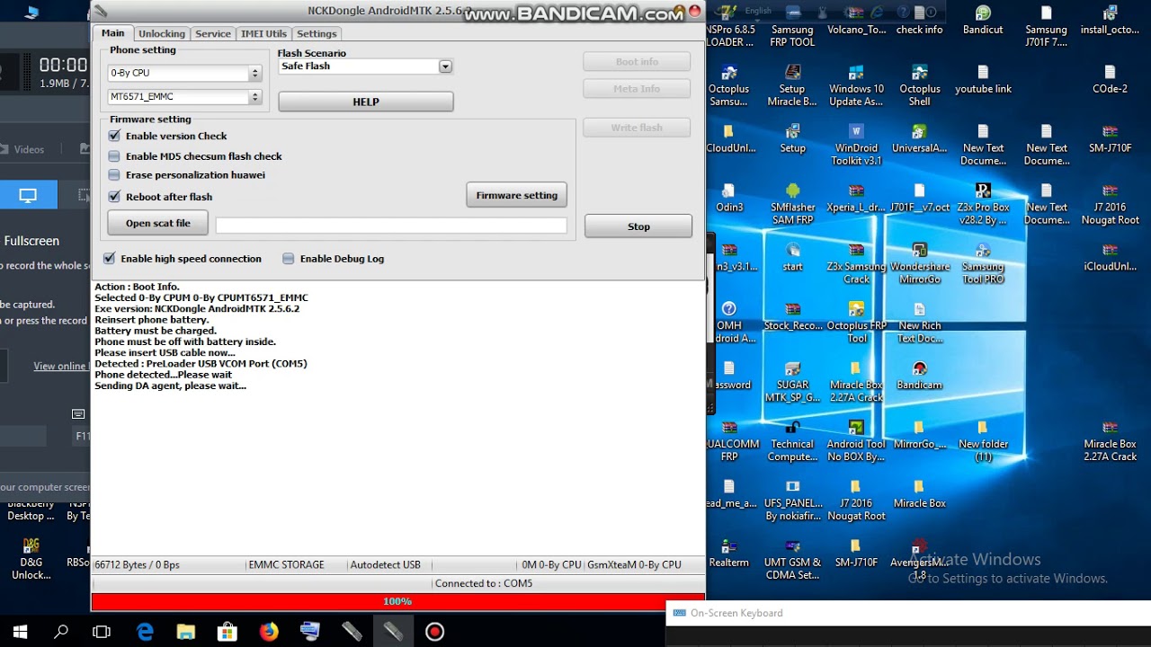Click the scat file path field
1151x647 pixels.
391,226
